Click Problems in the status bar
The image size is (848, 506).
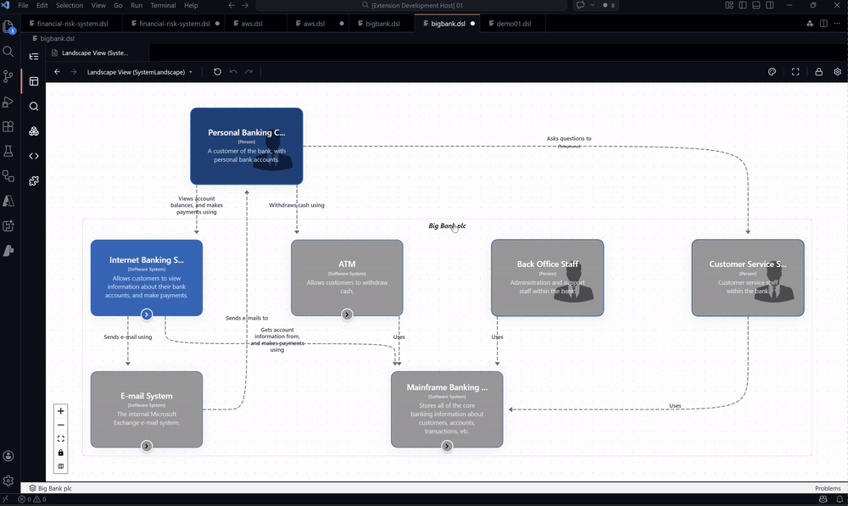(x=828, y=488)
